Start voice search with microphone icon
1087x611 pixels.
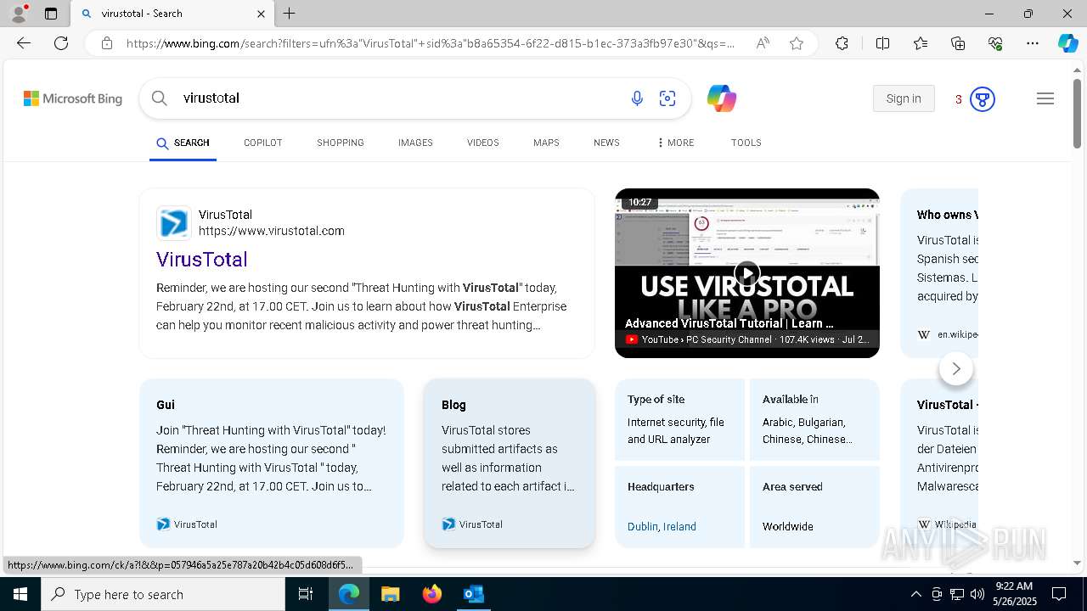pos(637,98)
